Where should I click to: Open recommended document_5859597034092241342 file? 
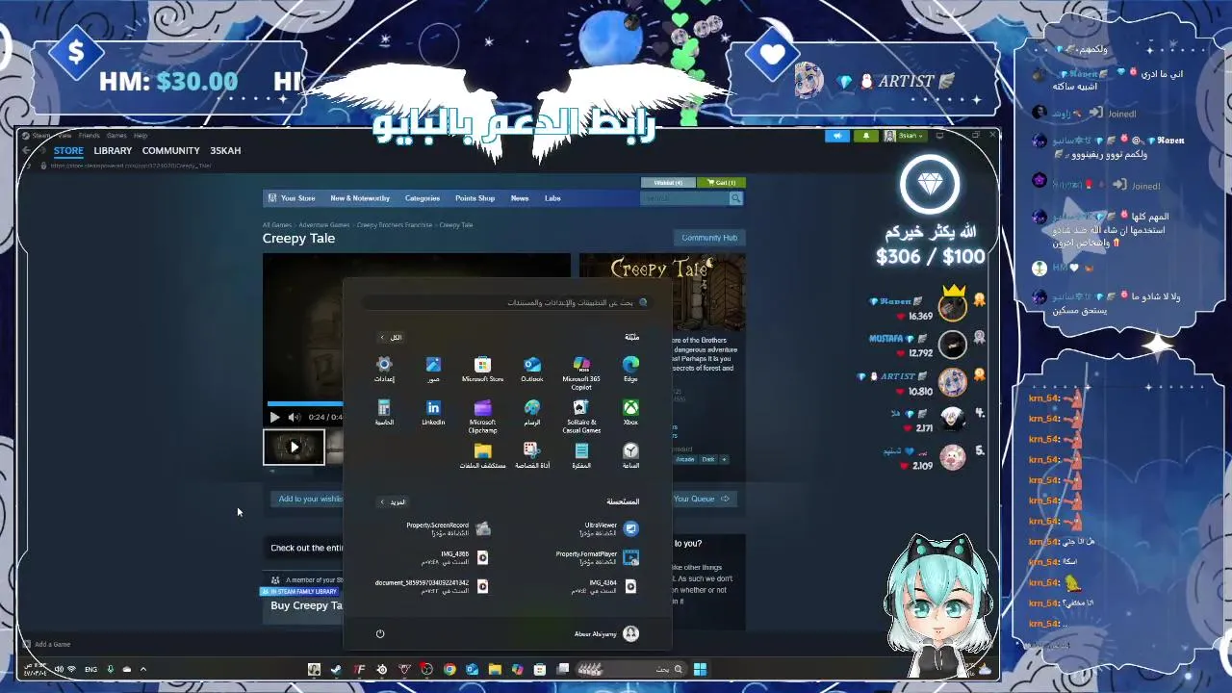(x=432, y=585)
